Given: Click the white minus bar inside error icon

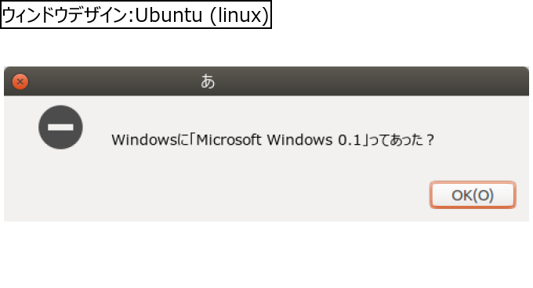Looking at the screenshot, I should tap(60, 128).
